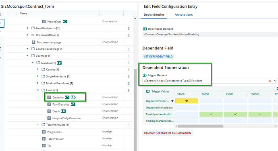The height and width of the screenshot is (151, 278).
Task: Toggle OrganizerNoAccident 100000 cell
Action: pyautogui.click(x=260, y=108)
